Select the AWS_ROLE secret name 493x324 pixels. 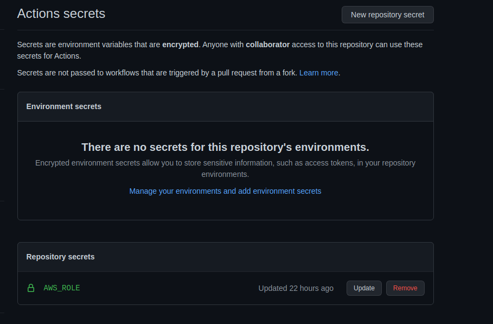[x=62, y=288]
